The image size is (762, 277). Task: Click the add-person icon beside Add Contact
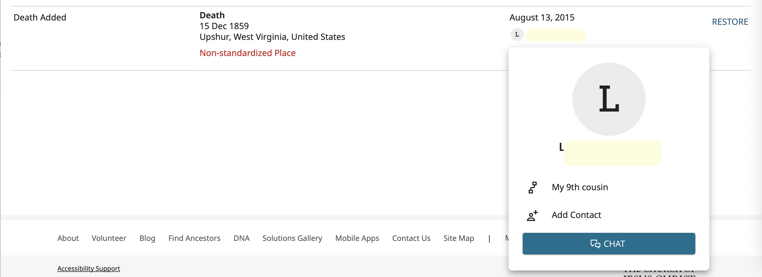coord(532,216)
